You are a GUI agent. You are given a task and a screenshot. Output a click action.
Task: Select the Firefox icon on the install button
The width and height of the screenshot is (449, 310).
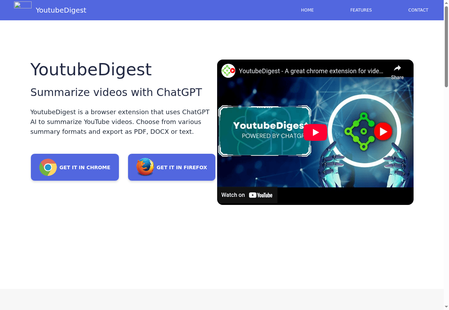[x=145, y=167]
